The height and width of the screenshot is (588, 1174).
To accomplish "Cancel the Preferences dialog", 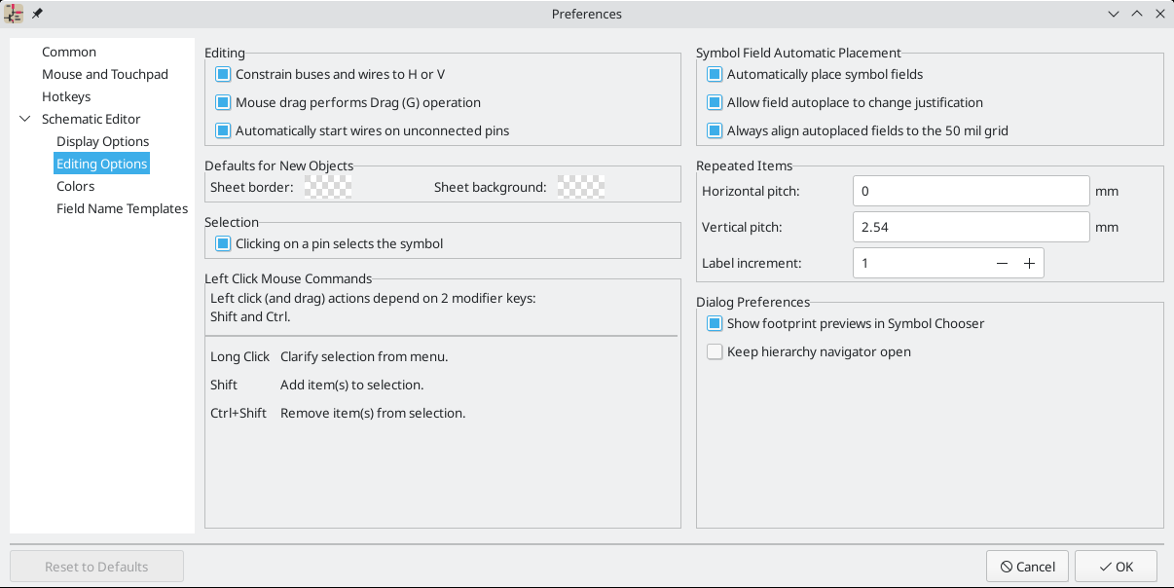I will [1027, 567].
